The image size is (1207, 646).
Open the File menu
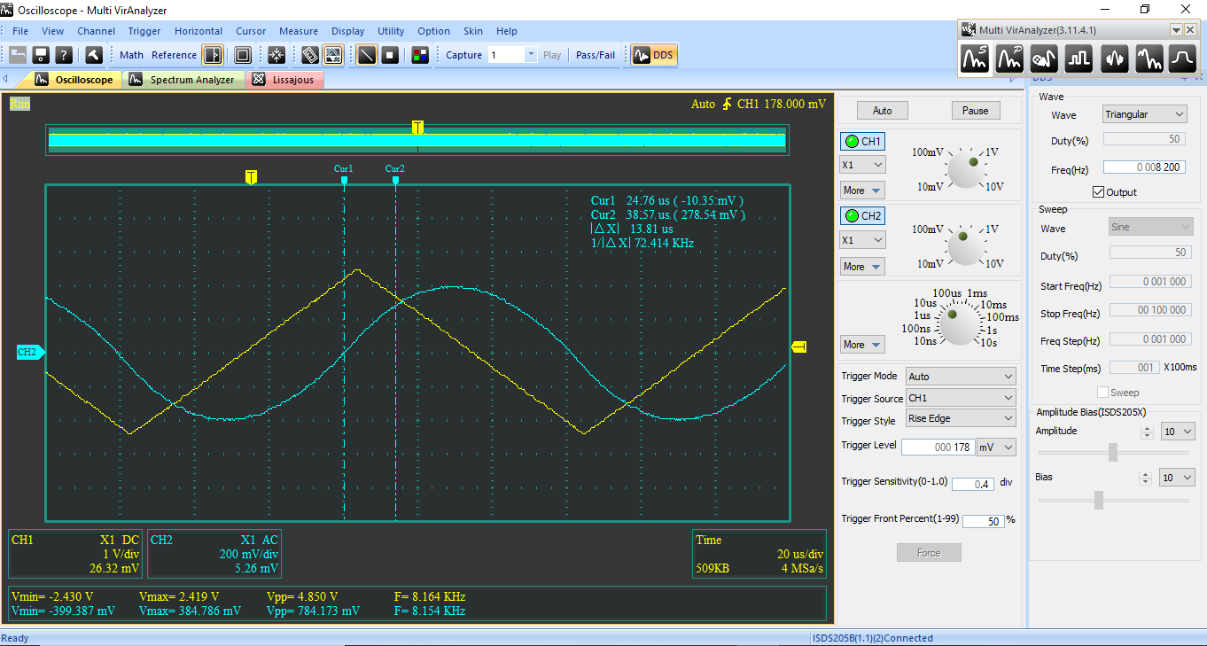(x=20, y=31)
